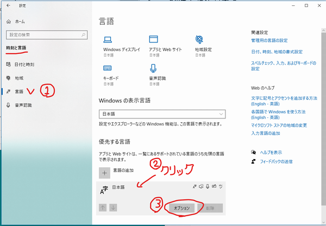The image size is (326, 226).
Task: Move 日本語 down with arrow button
Action: pos(113,208)
